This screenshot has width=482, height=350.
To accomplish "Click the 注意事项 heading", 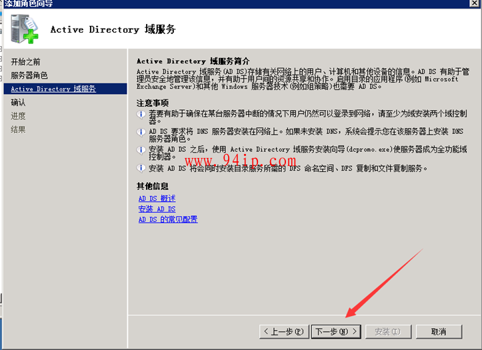I will [153, 103].
